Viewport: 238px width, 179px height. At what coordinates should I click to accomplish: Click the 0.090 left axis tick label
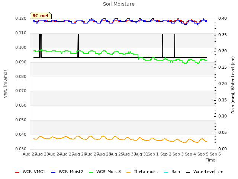coord(21,62)
